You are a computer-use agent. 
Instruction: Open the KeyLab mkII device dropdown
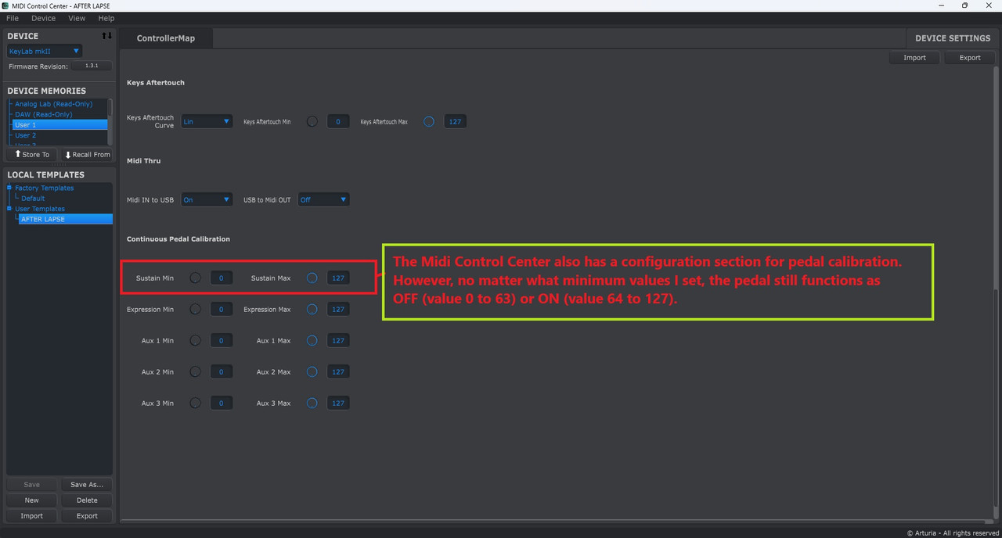point(45,51)
